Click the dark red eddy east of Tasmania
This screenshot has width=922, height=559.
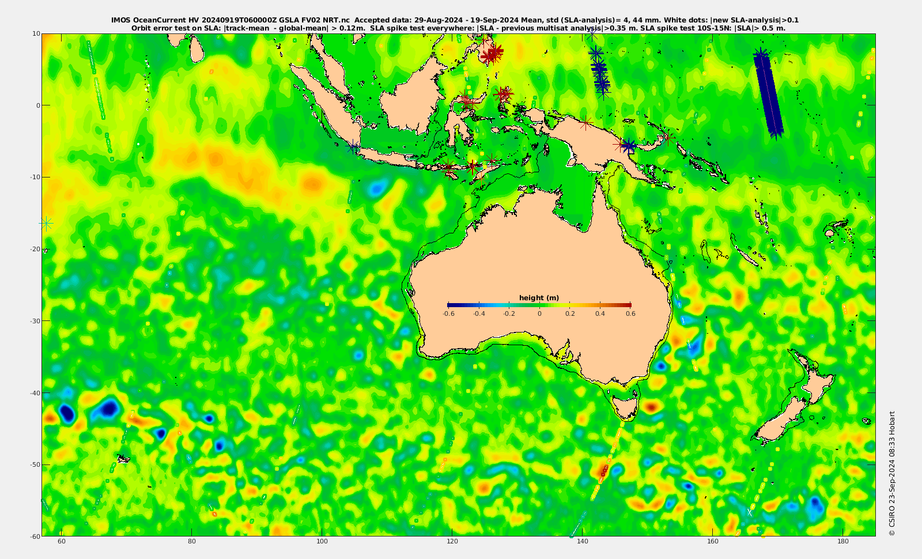pos(651,407)
